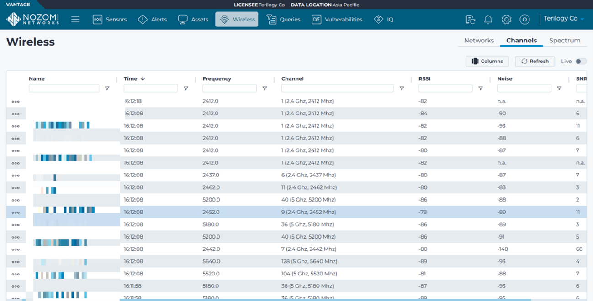Open the Name column filter funnel
This screenshot has width=593, height=301.
[x=107, y=88]
